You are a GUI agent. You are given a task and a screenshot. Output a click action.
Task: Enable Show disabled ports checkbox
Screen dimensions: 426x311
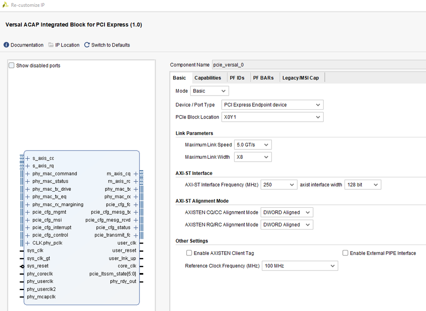tap(12, 66)
